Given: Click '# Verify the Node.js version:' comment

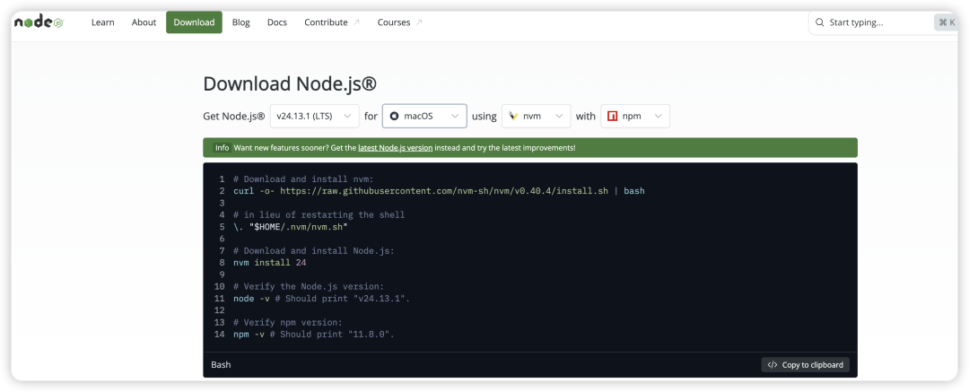Looking at the screenshot, I should point(309,287).
